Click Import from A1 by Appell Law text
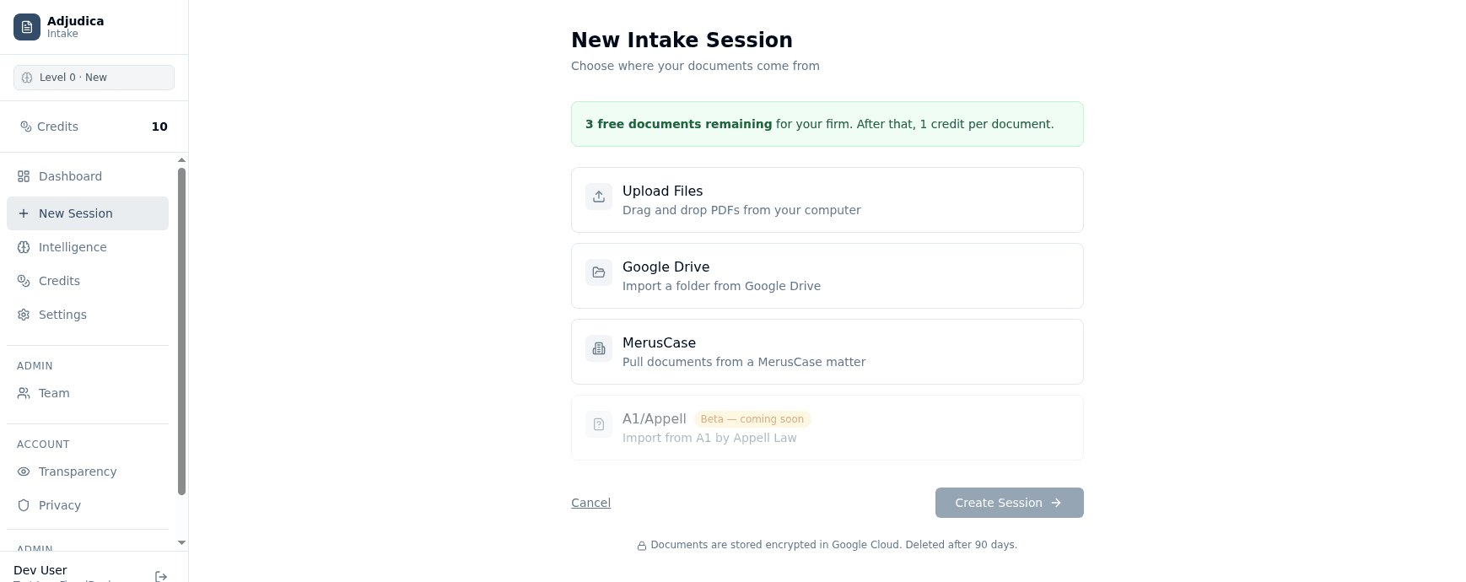Screen dimensions: 1466x582 tap(709, 438)
